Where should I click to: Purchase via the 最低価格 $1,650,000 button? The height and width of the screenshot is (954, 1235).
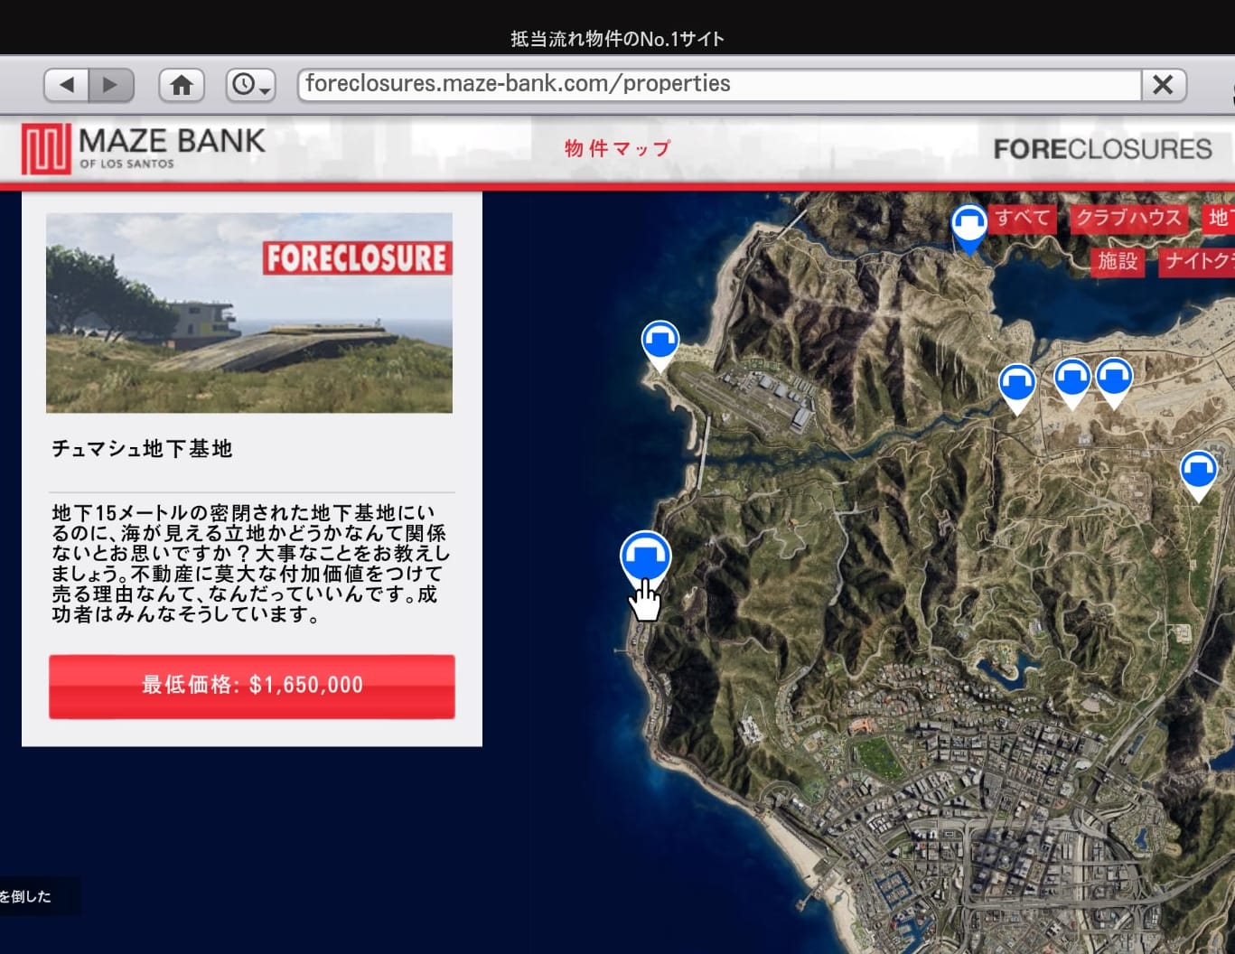251,685
